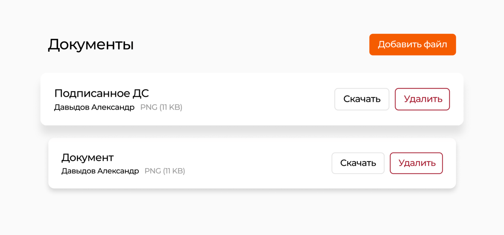The height and width of the screenshot is (235, 504).
Task: Click Скачать in the bottom document card
Action: [358, 163]
